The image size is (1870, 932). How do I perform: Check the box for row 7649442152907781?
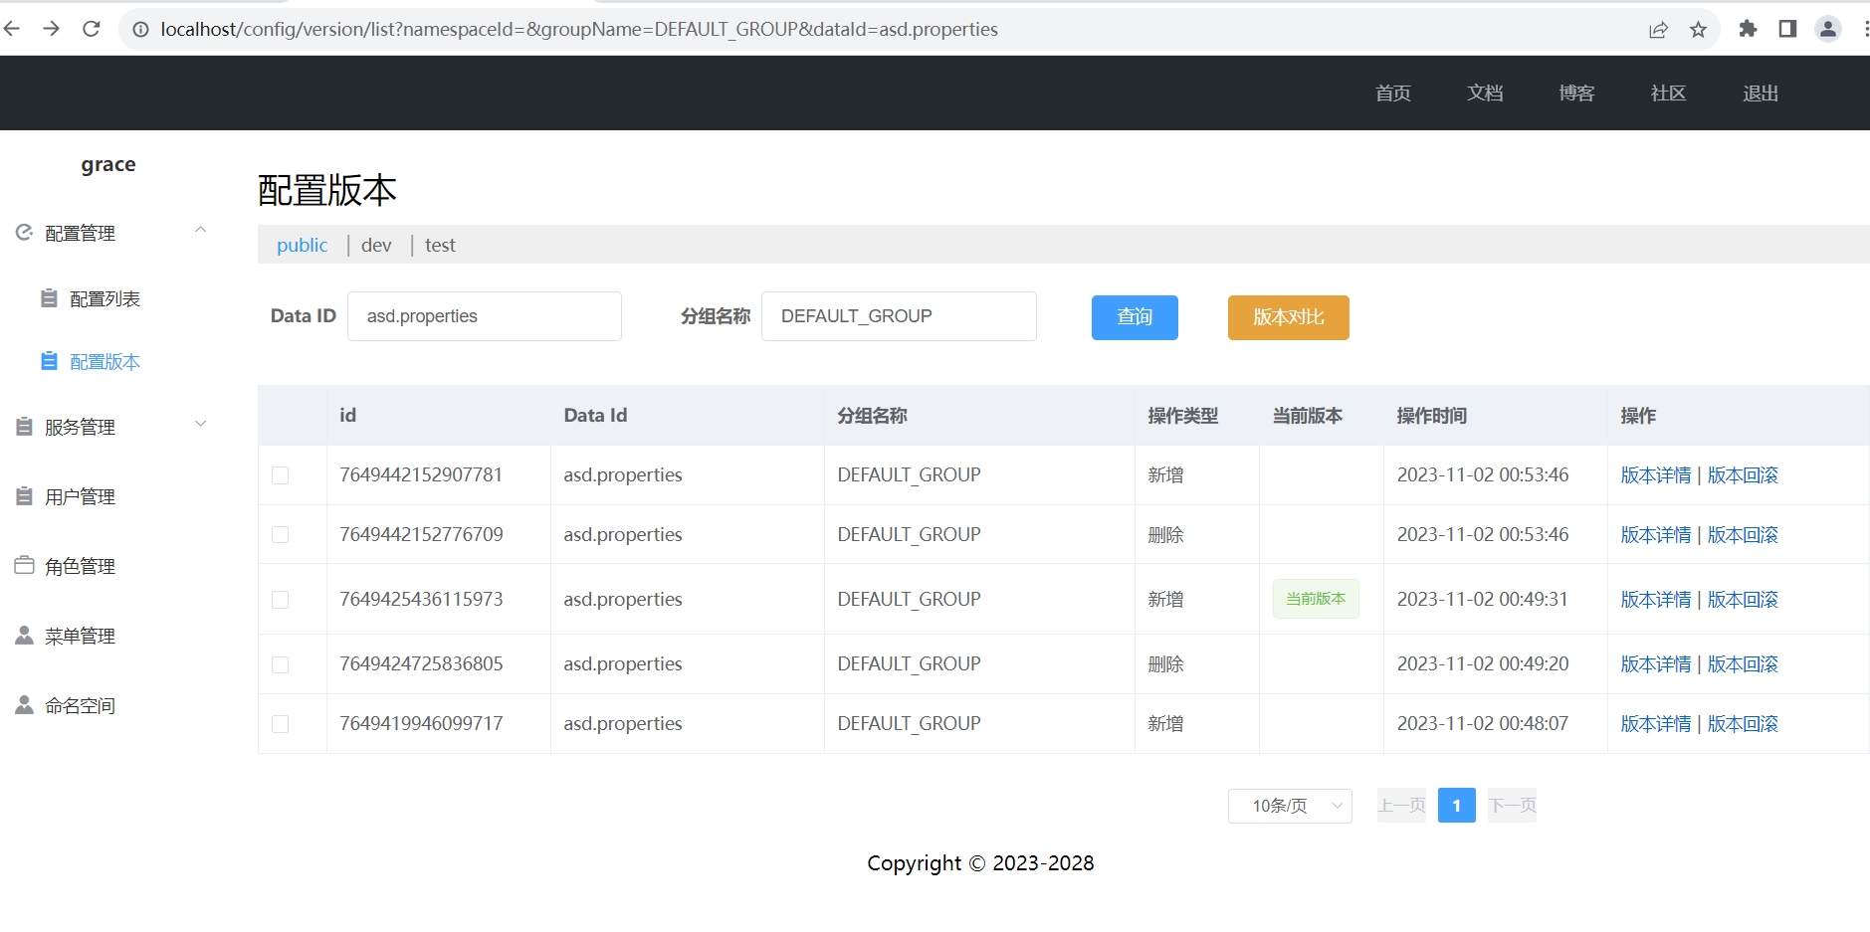281,475
